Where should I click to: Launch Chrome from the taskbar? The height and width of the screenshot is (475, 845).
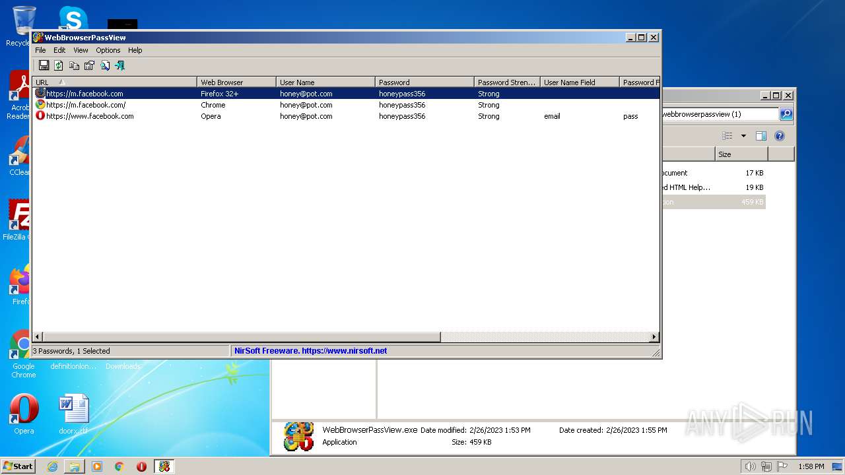(119, 466)
